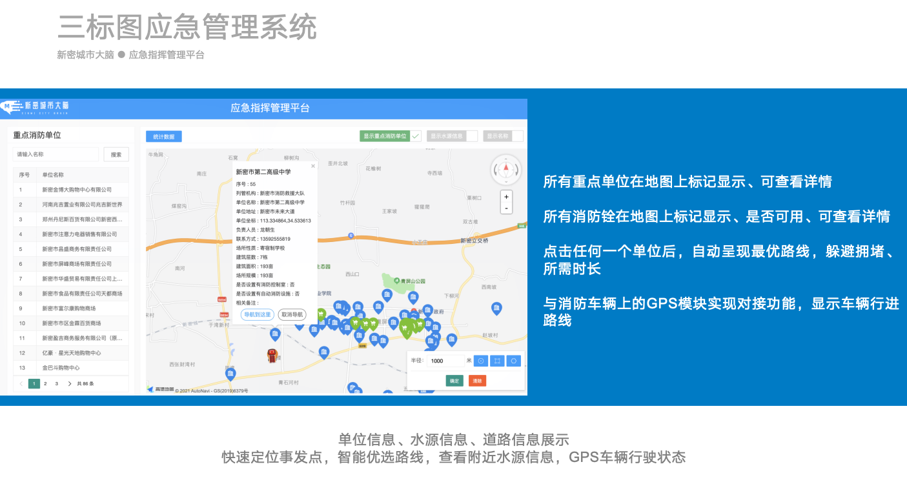Select row 新密市富尔康购物商场

pos(71,308)
